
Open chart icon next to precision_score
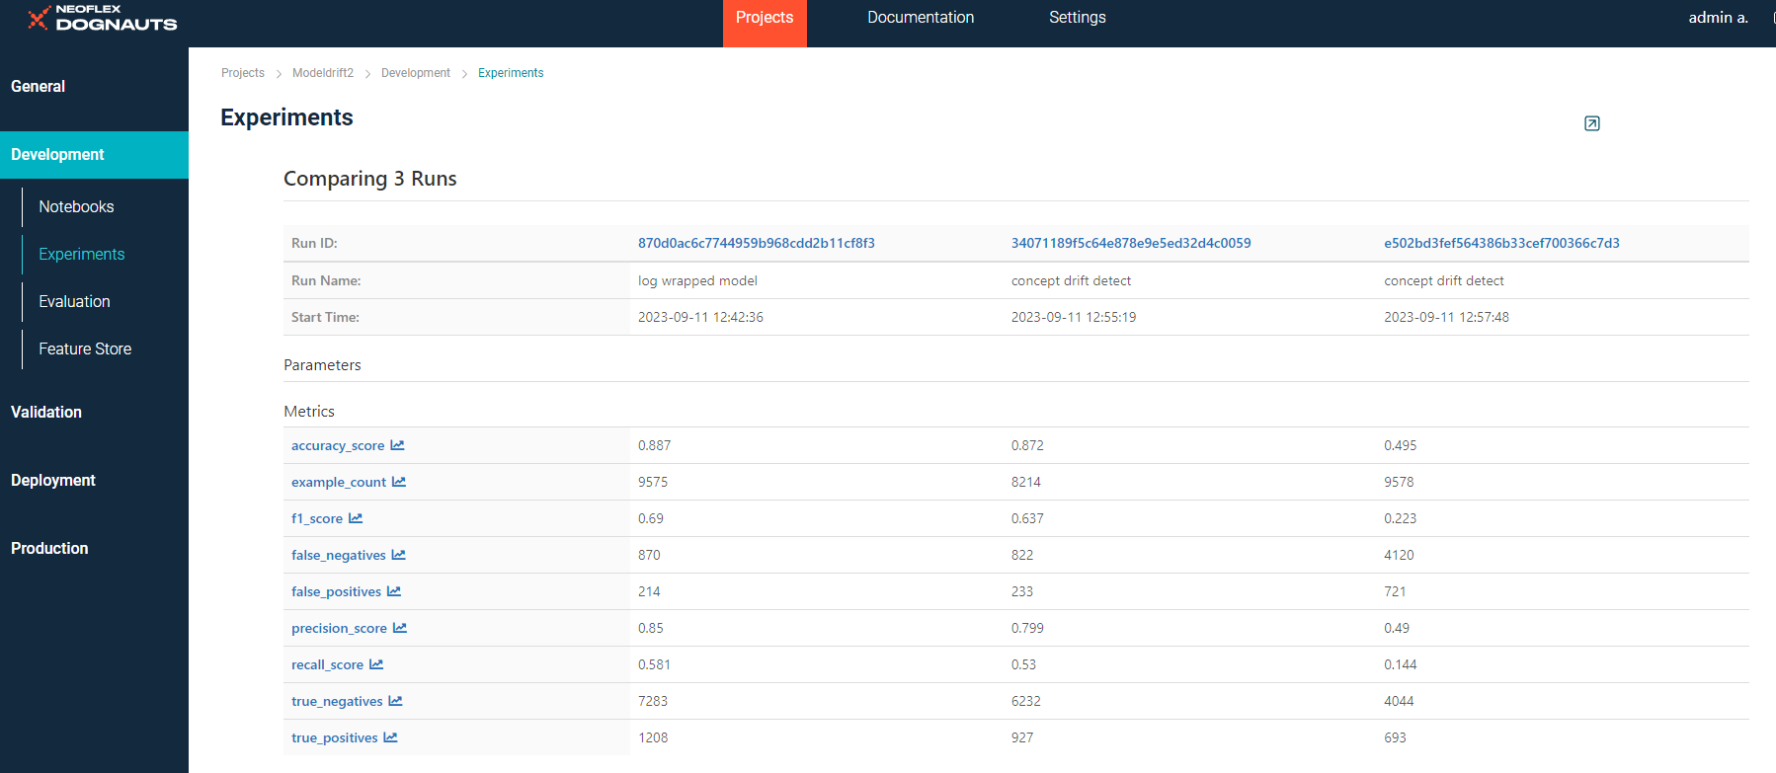tap(400, 628)
